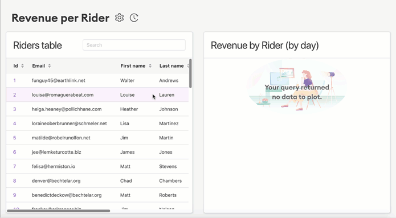The width and height of the screenshot is (396, 218).
Task: Sort table by Email sort arrows
Action: [50, 66]
